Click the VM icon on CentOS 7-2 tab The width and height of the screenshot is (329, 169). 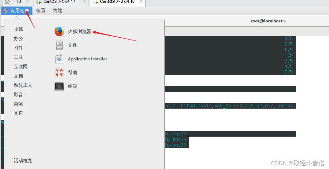coord(96,2)
